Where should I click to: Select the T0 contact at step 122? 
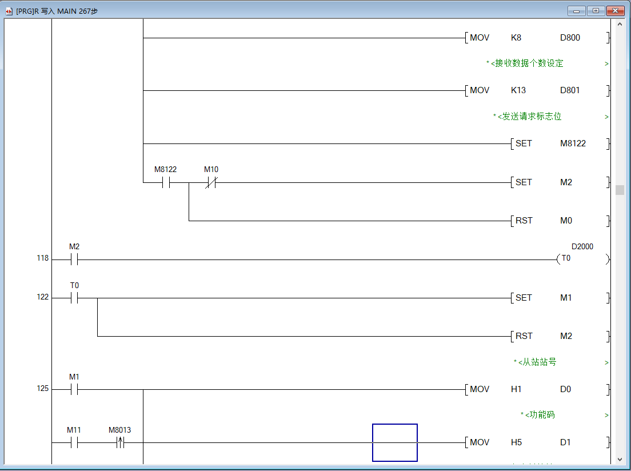pyautogui.click(x=74, y=298)
